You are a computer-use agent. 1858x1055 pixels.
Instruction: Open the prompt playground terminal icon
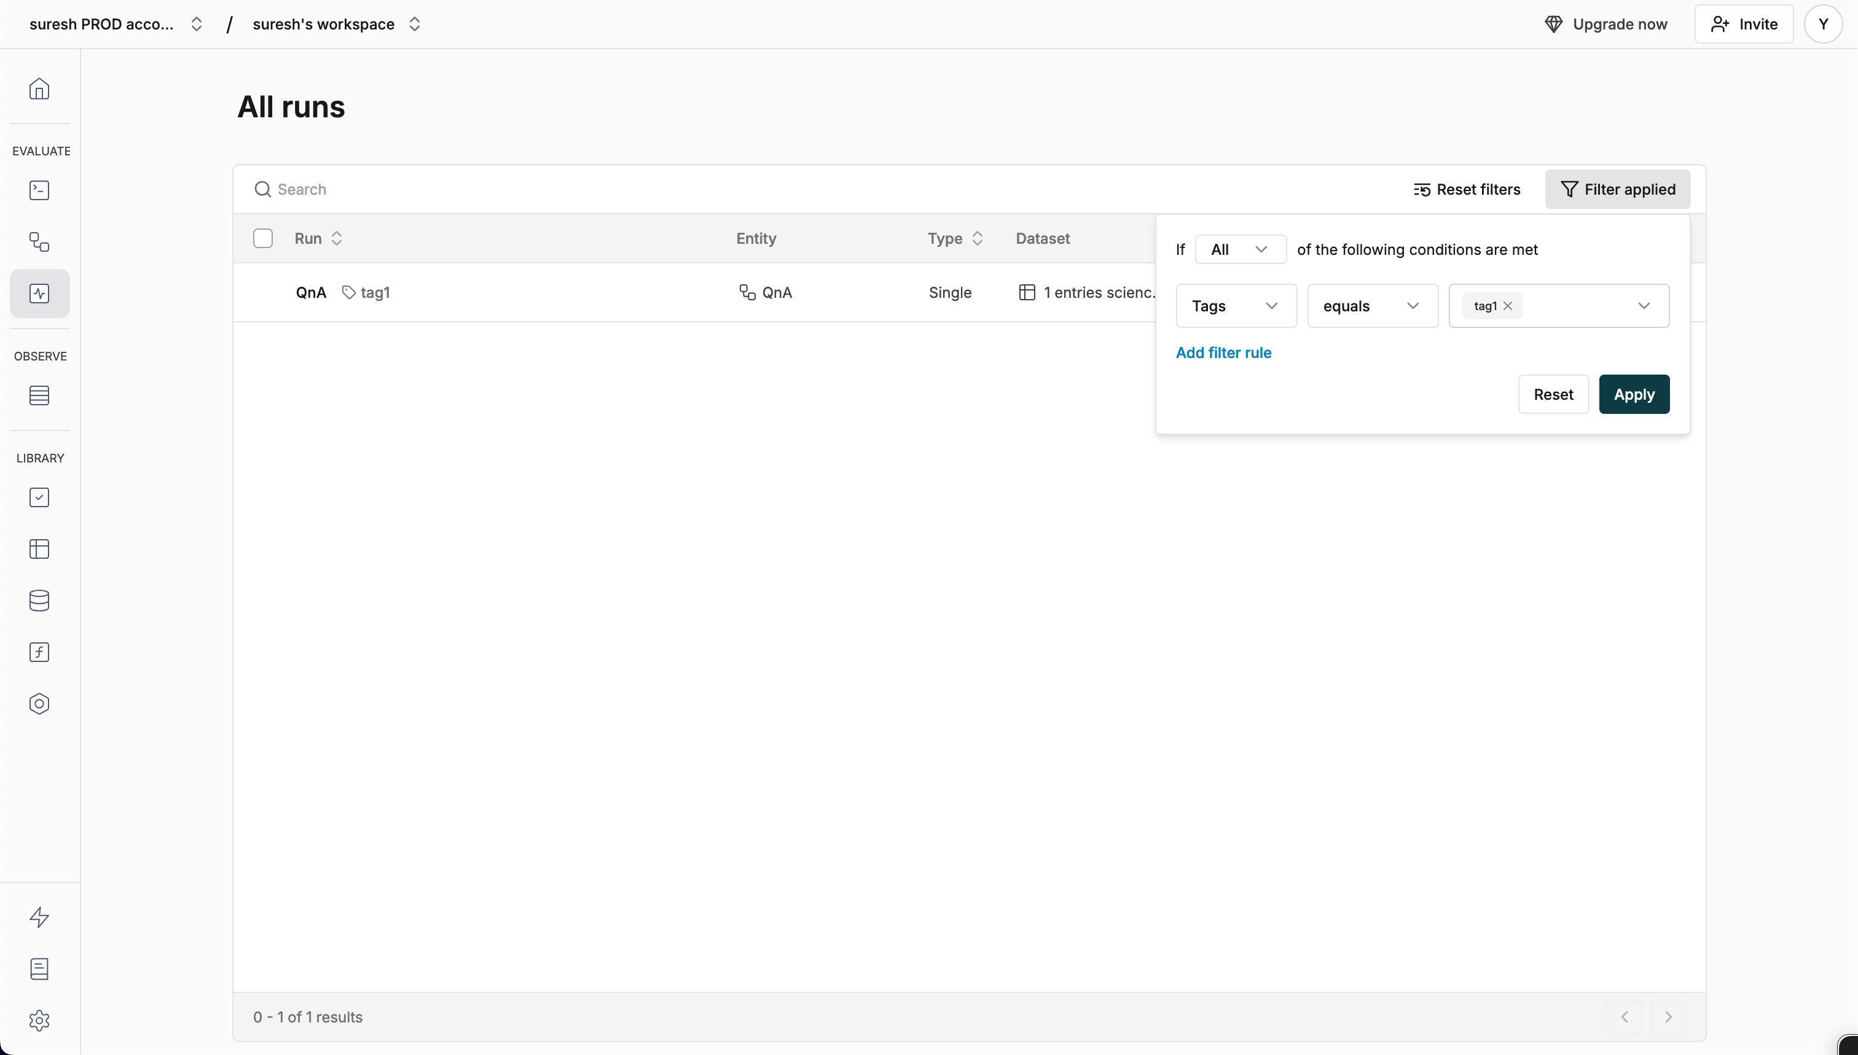39,190
